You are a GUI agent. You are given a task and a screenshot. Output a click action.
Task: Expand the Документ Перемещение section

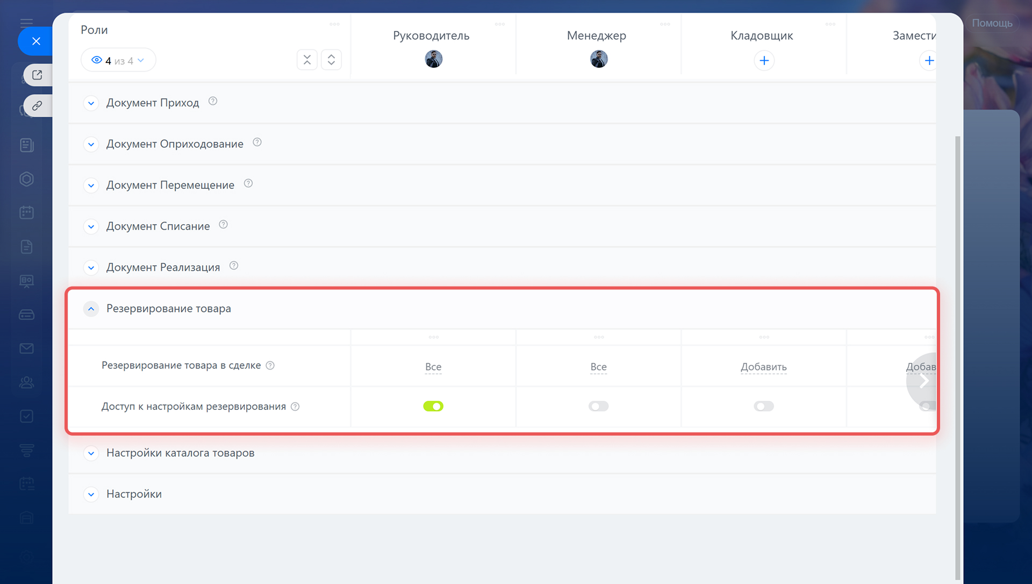coord(91,186)
